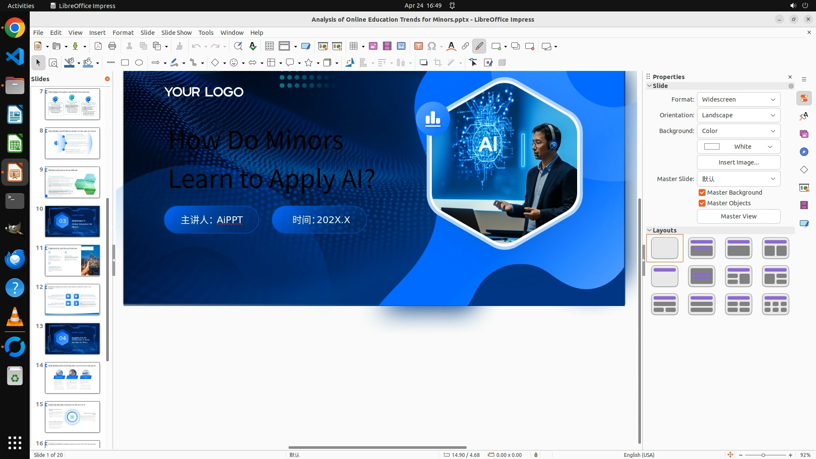Viewport: 816px width, 459px height.
Task: Click the Print icon in toolbar
Action: click(x=112, y=46)
